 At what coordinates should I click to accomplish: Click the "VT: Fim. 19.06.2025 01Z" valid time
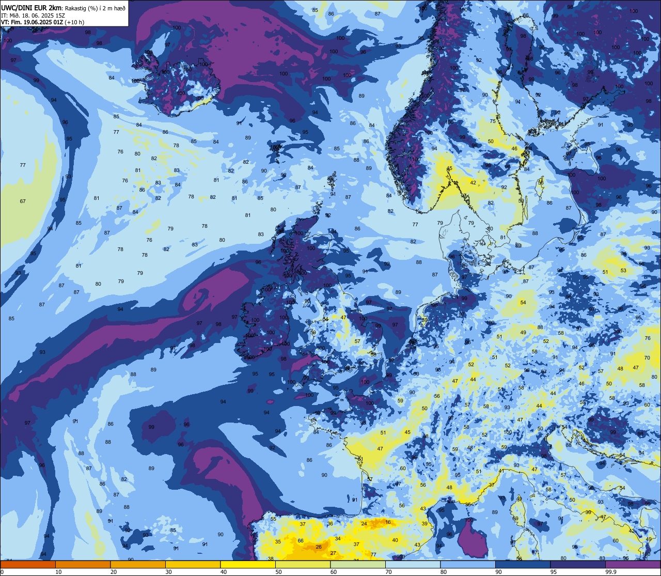[x=33, y=22]
